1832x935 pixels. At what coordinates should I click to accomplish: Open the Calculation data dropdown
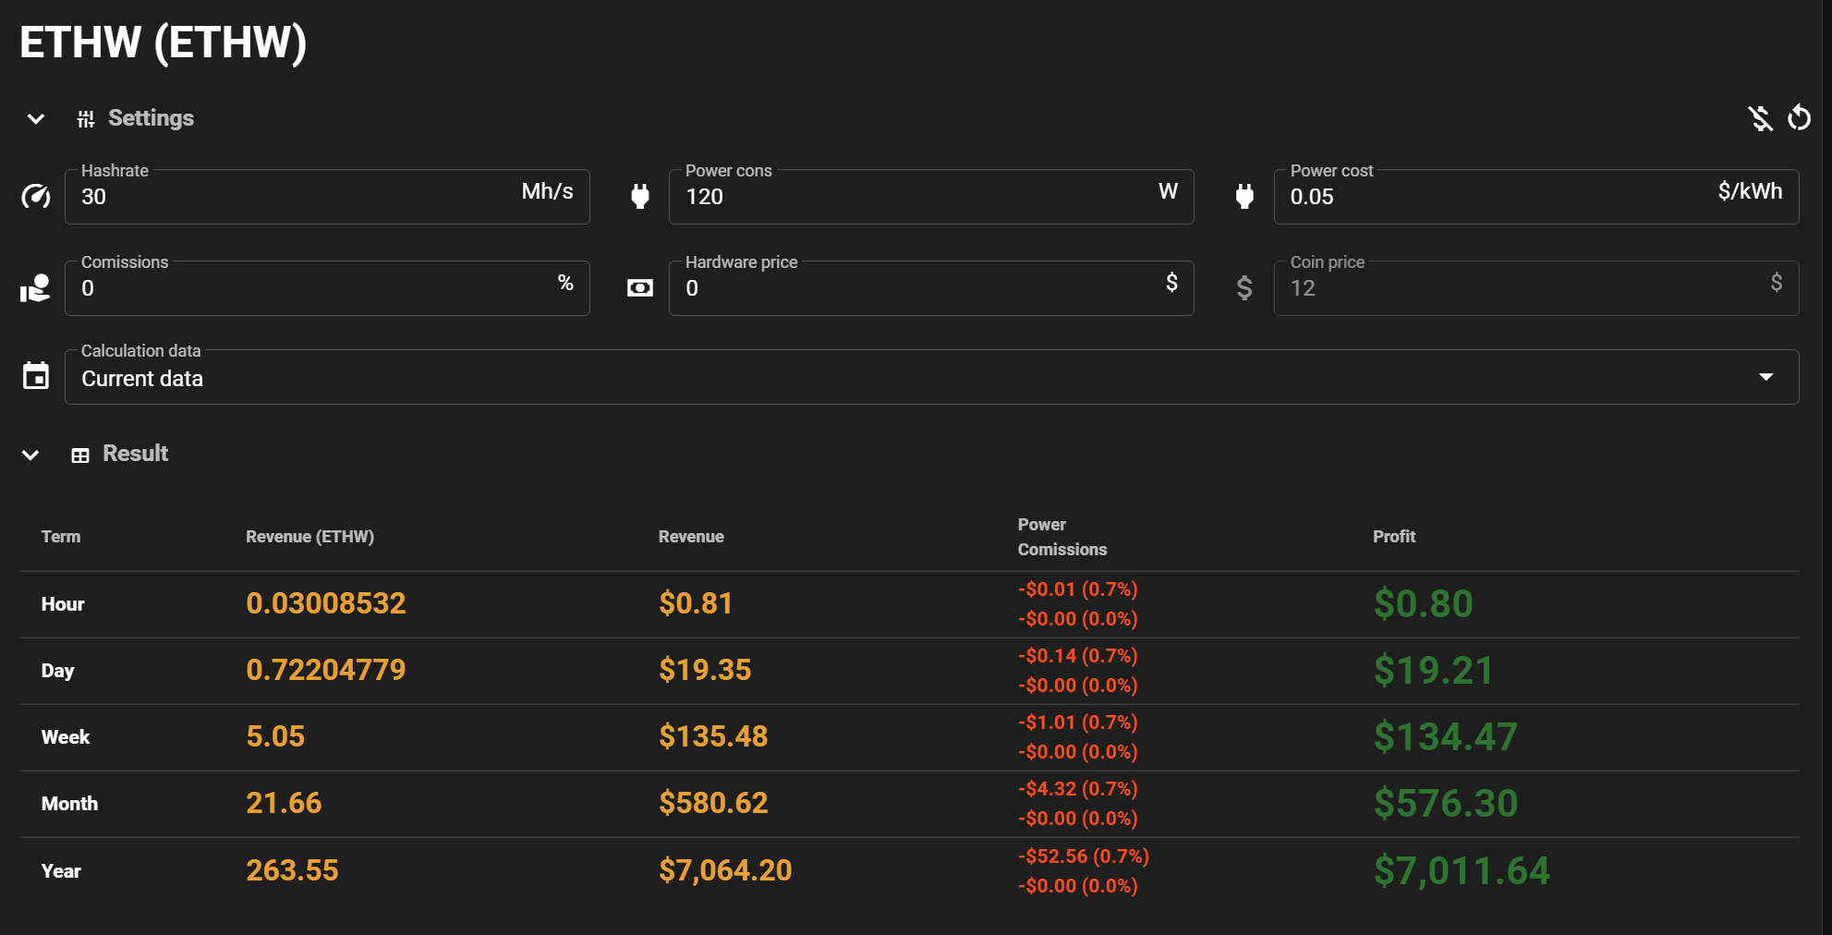tap(931, 377)
